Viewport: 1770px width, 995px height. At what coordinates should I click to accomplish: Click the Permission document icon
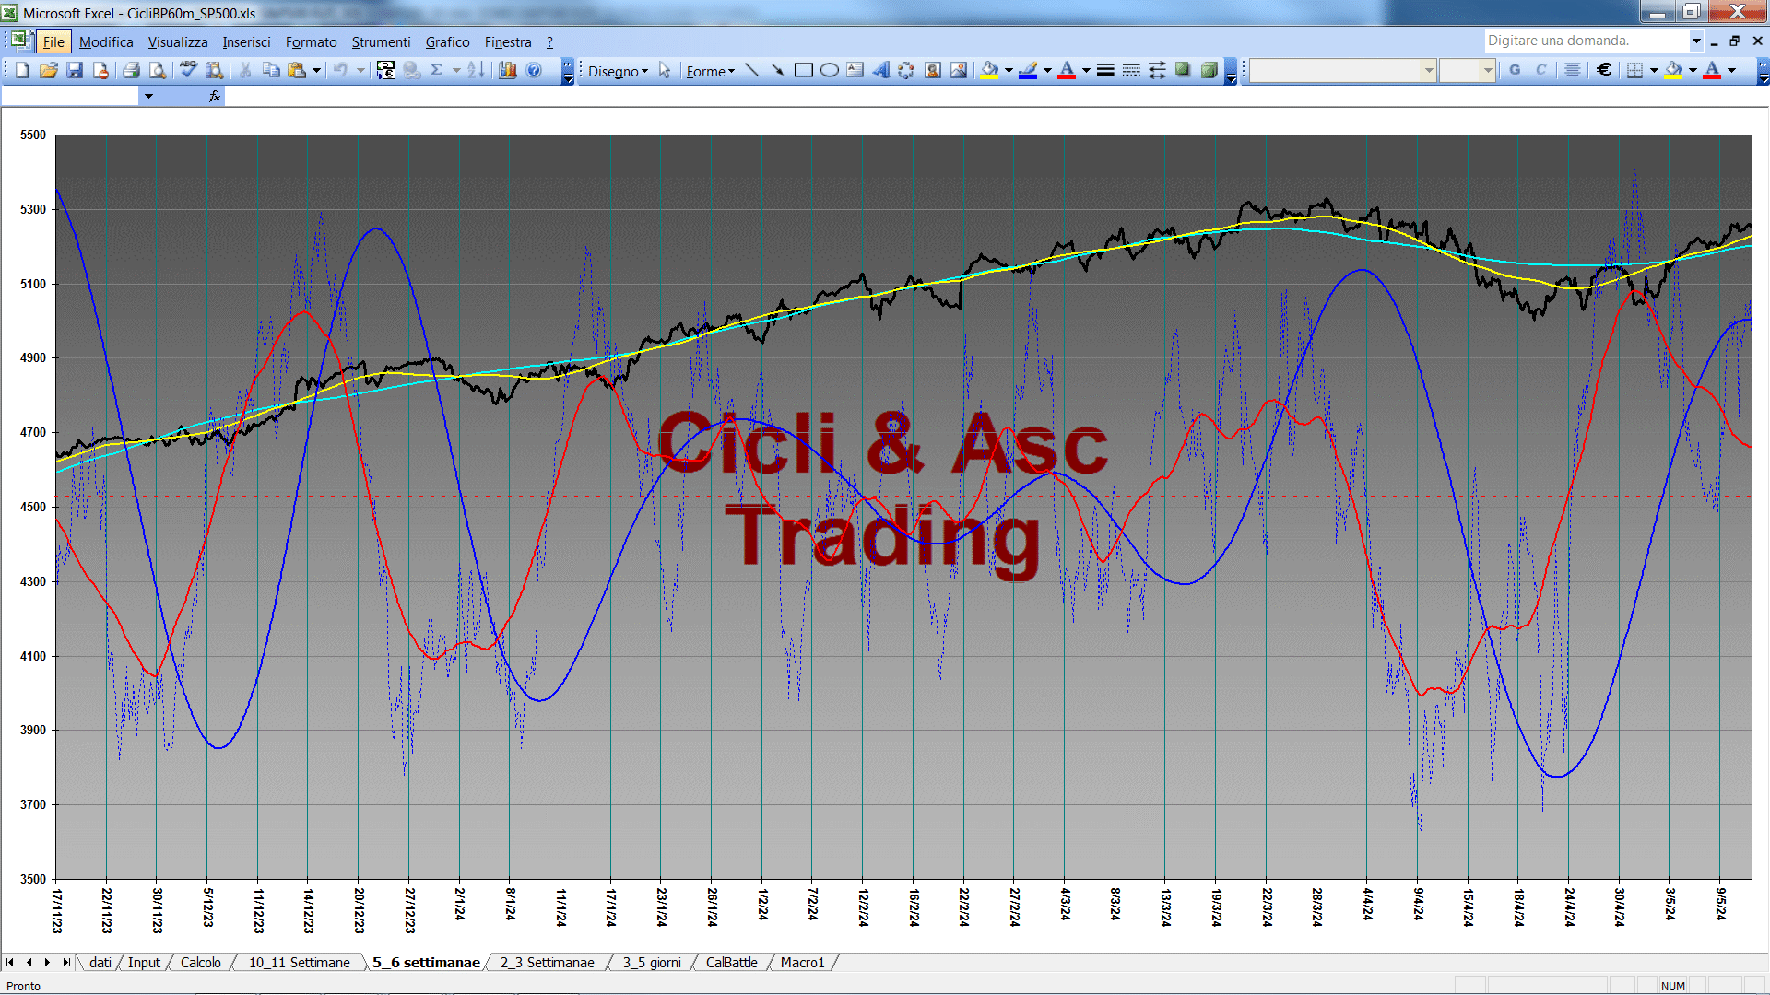100,70
